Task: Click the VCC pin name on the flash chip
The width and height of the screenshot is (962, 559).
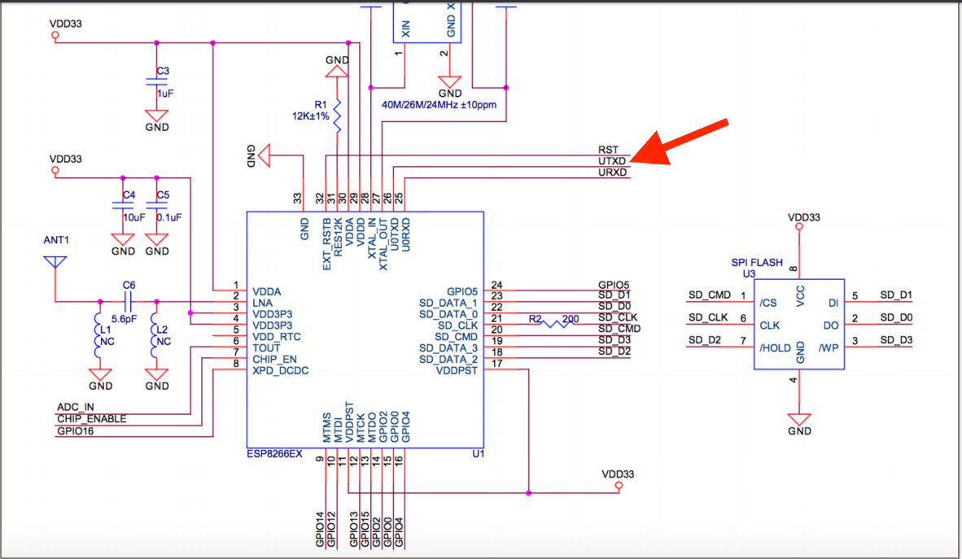Action: [800, 295]
